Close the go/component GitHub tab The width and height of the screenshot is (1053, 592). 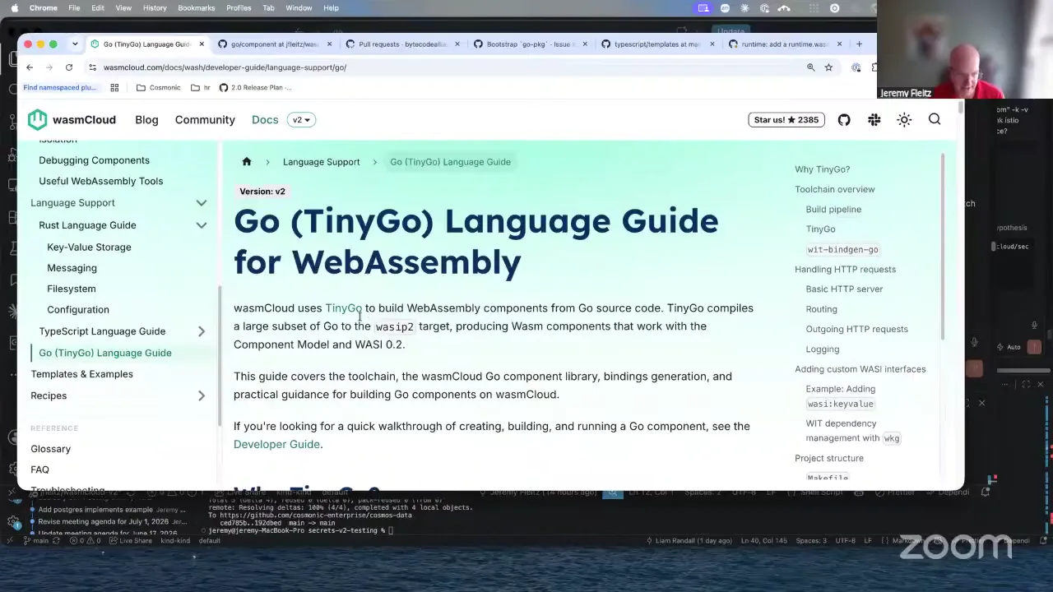[329, 44]
